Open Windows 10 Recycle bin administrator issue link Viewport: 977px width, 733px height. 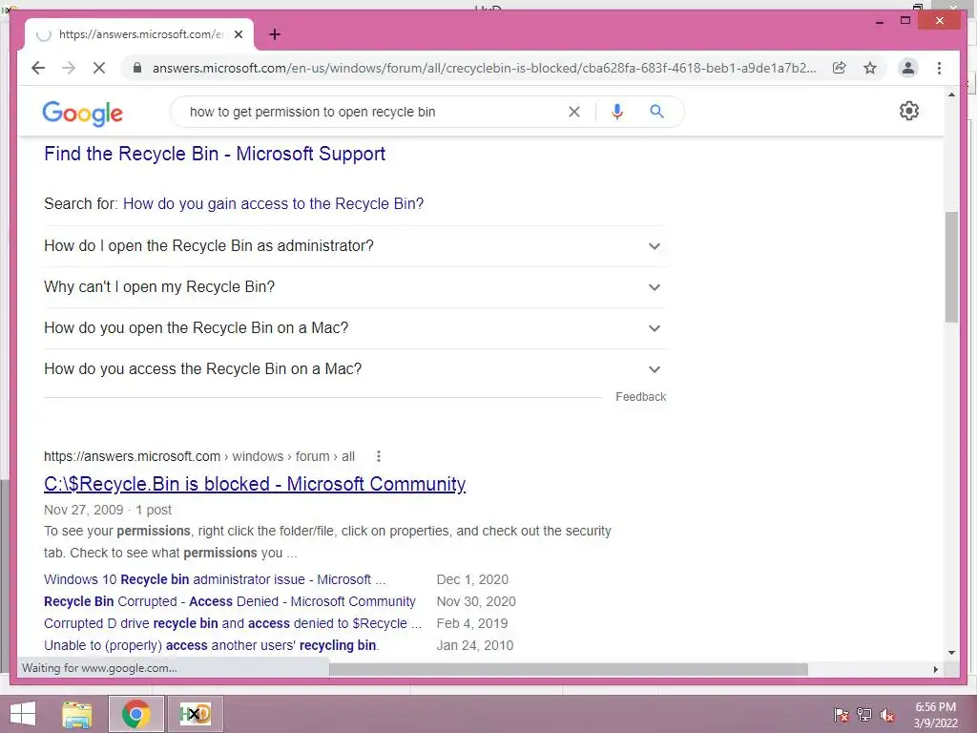(215, 579)
